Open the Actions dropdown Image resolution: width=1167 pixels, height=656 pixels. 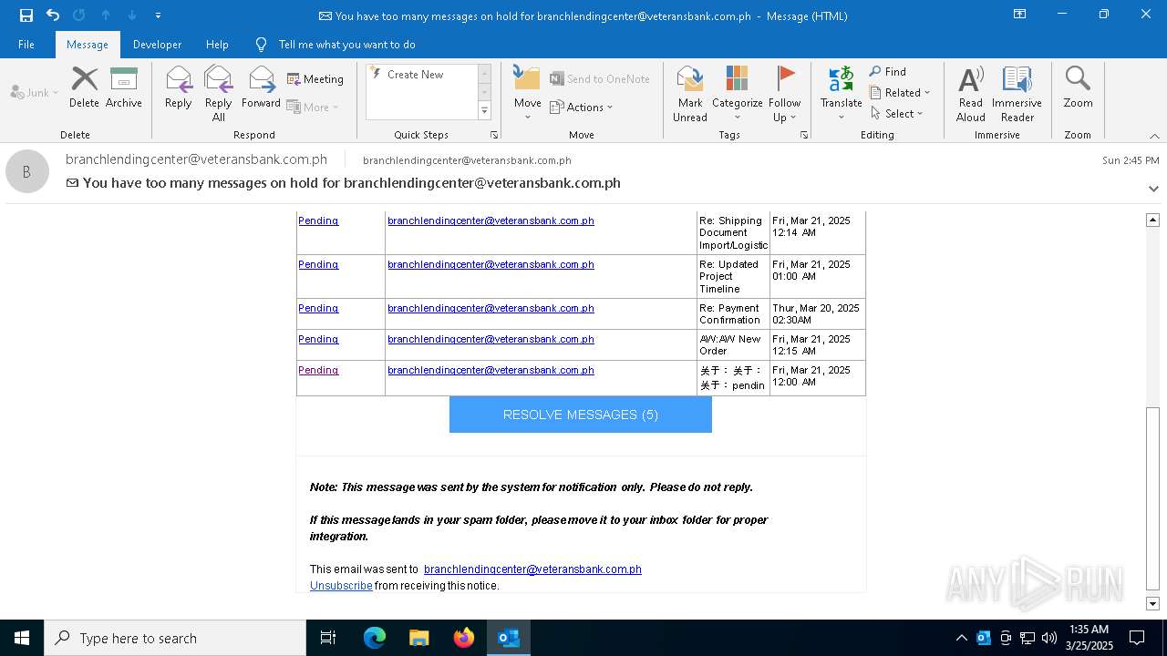pyautogui.click(x=582, y=107)
